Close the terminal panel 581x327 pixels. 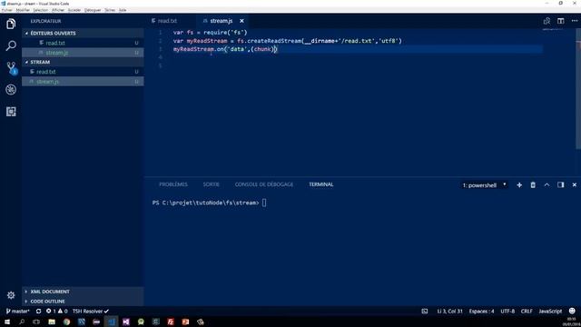575,185
